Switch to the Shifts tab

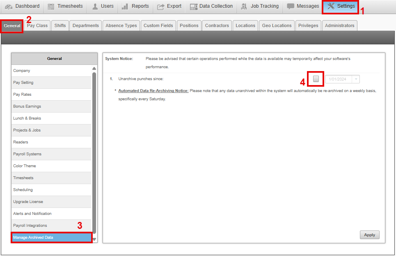60,25
